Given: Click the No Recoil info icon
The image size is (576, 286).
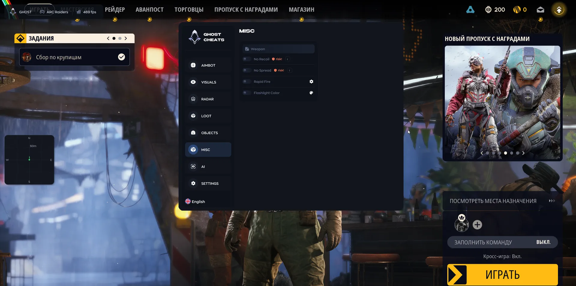Looking at the screenshot, I should [x=288, y=59].
